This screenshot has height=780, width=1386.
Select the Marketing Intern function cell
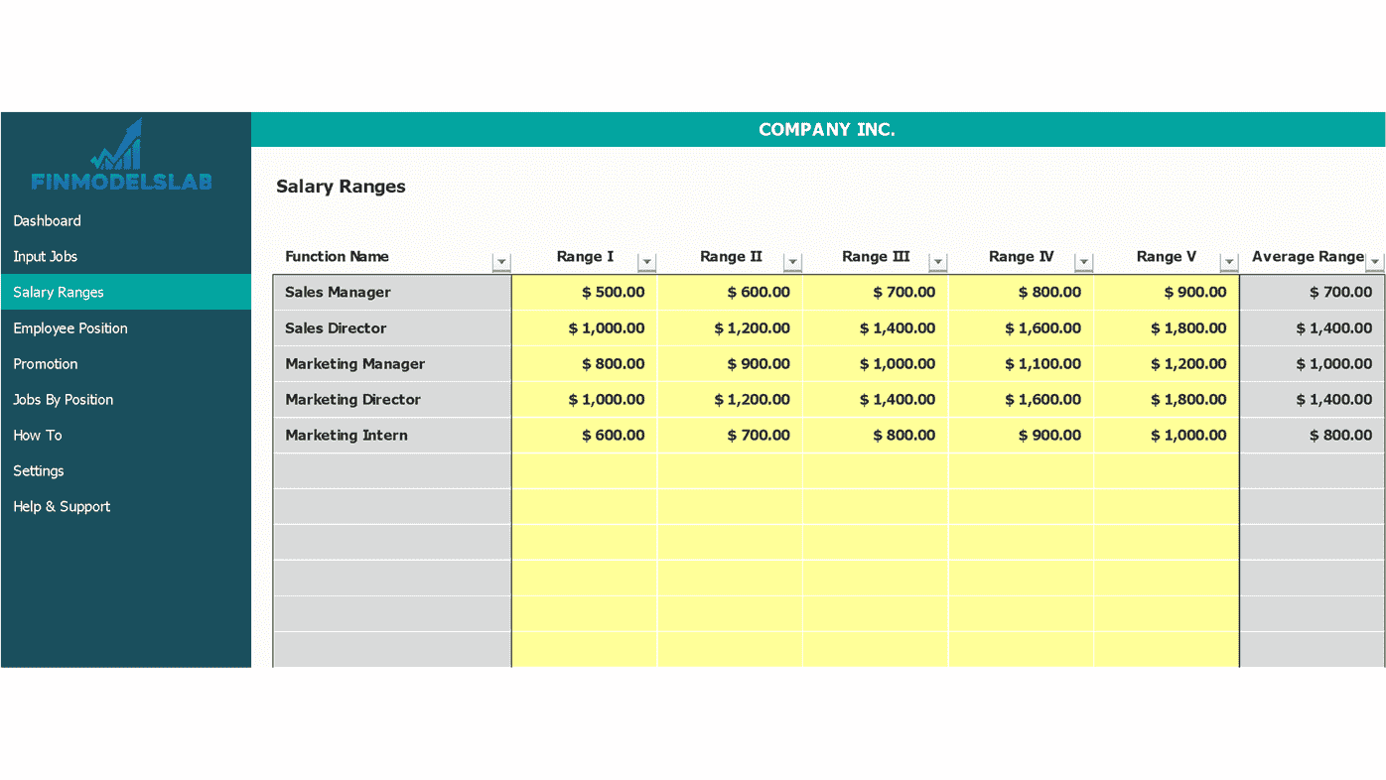(392, 435)
